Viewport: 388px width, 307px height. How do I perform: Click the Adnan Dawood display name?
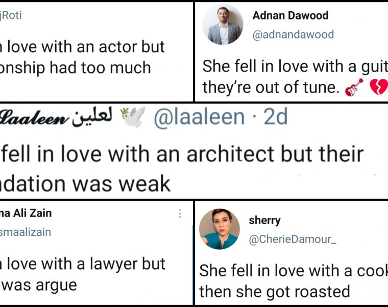[290, 15]
